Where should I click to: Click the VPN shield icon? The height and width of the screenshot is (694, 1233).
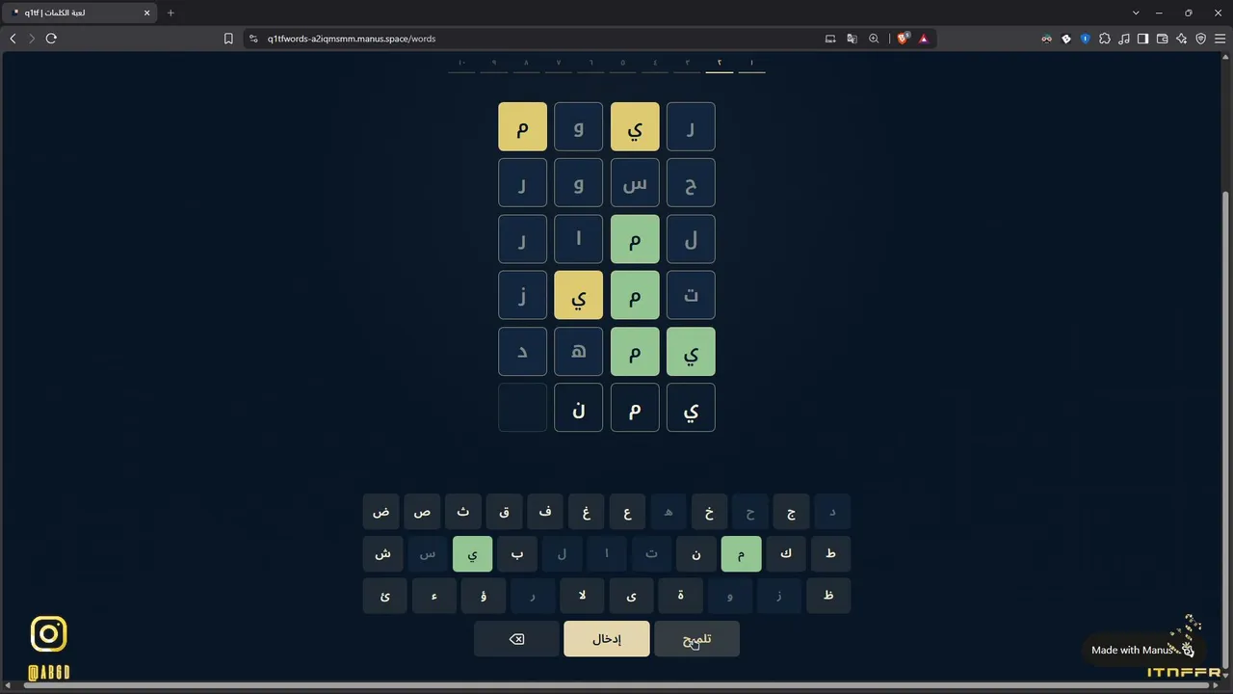coord(1200,39)
